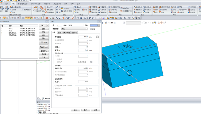Click the hash grid icon in toolbar
The width and height of the screenshot is (201, 114).
coord(41,18)
